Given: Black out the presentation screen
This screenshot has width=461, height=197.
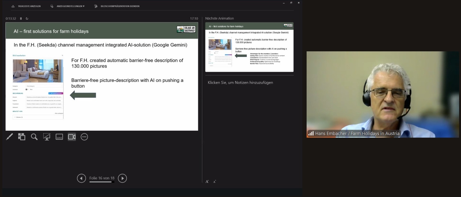Looking at the screenshot, I should click(47, 137).
